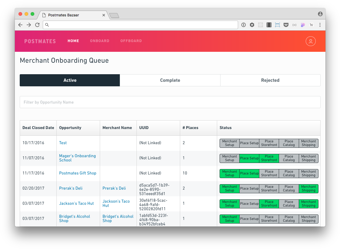Click the curly braces extension icon

(x=295, y=25)
